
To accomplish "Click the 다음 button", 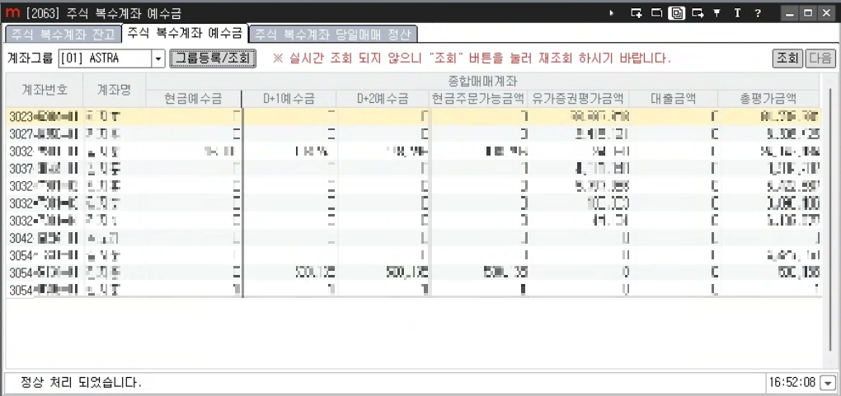I will click(x=820, y=58).
